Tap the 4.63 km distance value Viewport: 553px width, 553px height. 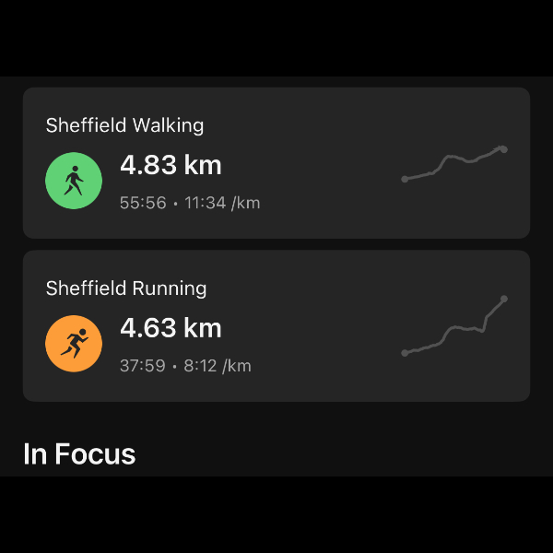(171, 328)
